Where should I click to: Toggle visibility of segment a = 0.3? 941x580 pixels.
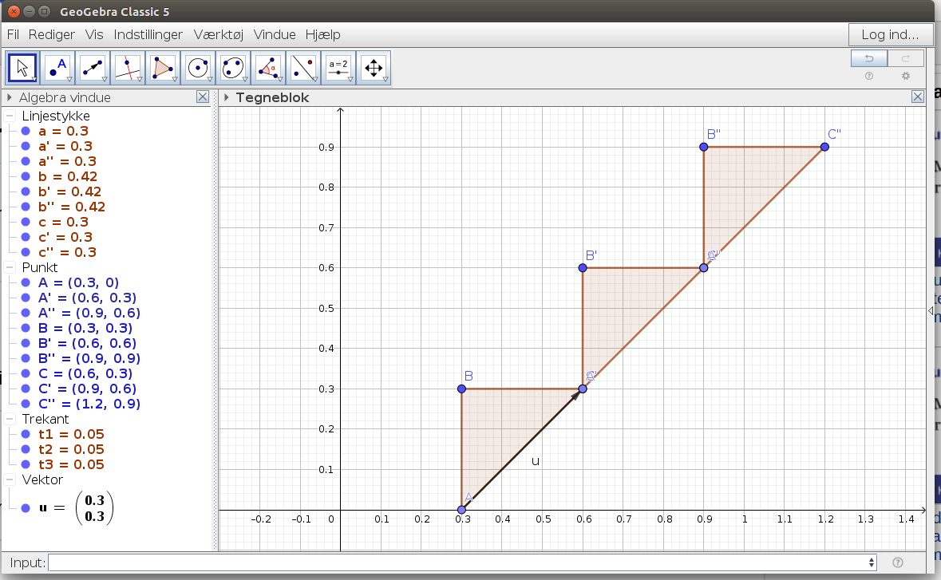pyautogui.click(x=26, y=131)
